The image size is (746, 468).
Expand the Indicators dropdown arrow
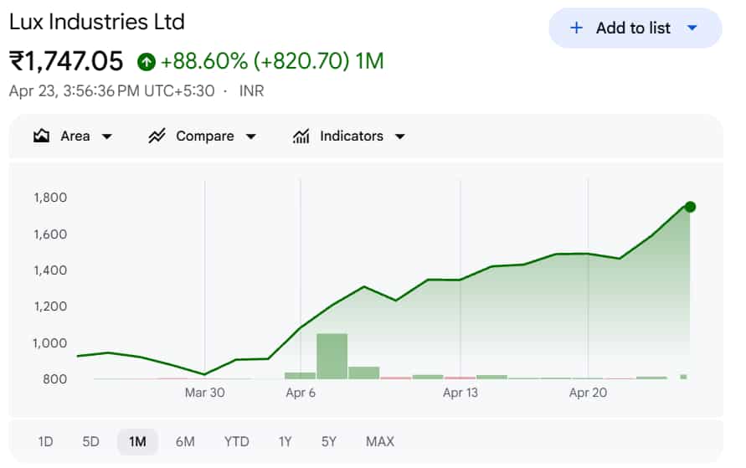tap(400, 137)
